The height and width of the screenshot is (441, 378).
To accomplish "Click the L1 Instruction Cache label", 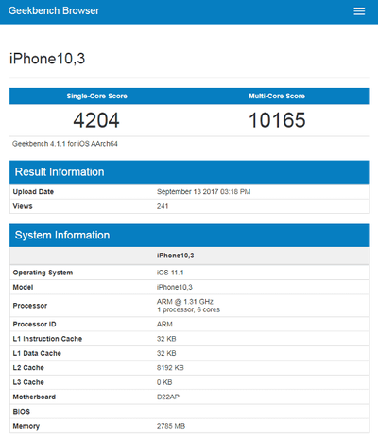I will (47, 339).
